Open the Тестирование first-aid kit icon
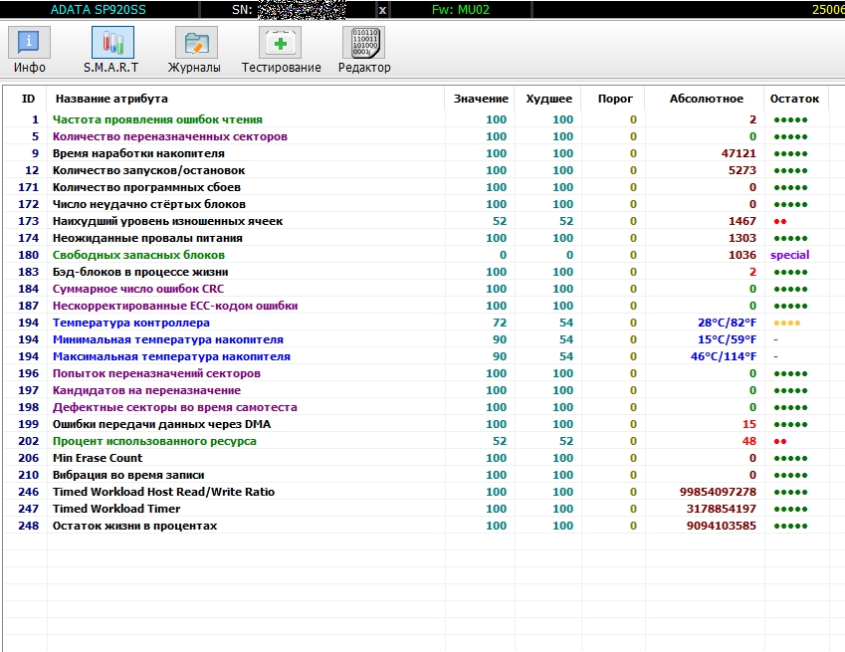This screenshot has width=845, height=652. (x=281, y=42)
